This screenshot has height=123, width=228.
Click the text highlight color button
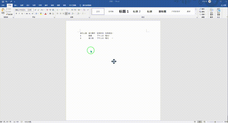tap(41, 14)
